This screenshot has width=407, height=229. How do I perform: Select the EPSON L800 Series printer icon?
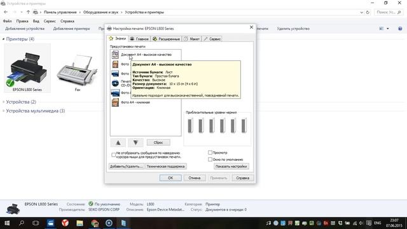click(x=27, y=69)
